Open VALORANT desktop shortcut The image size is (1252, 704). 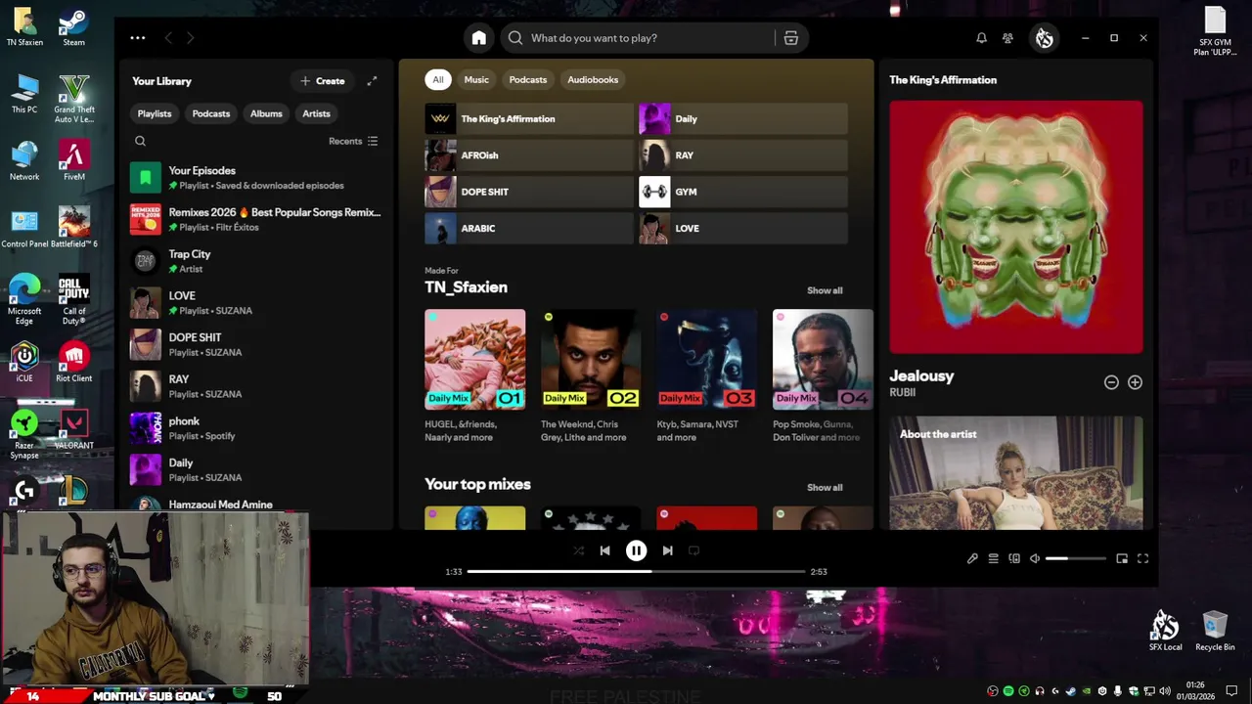pos(73,430)
